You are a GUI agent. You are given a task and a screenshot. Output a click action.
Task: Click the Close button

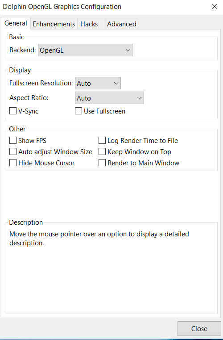pos(199,329)
